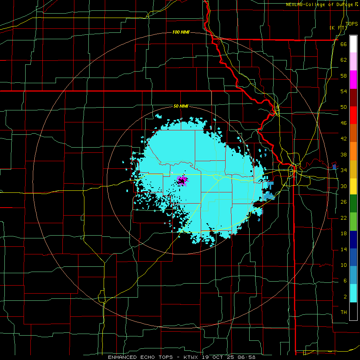360x360 pixels.
Task: Click the legend value "58"
Action: pos(344,76)
